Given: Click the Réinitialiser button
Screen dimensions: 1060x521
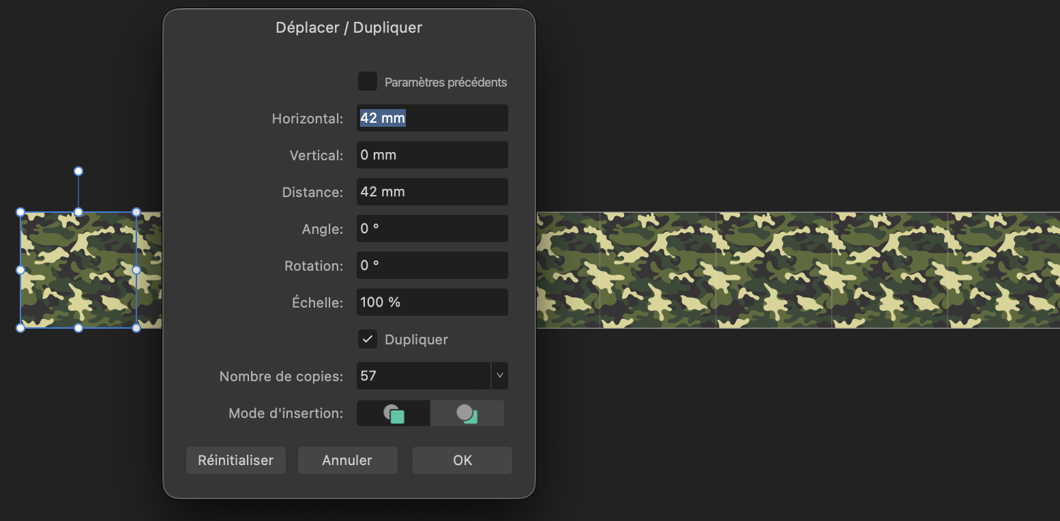Looking at the screenshot, I should pyautogui.click(x=236, y=460).
